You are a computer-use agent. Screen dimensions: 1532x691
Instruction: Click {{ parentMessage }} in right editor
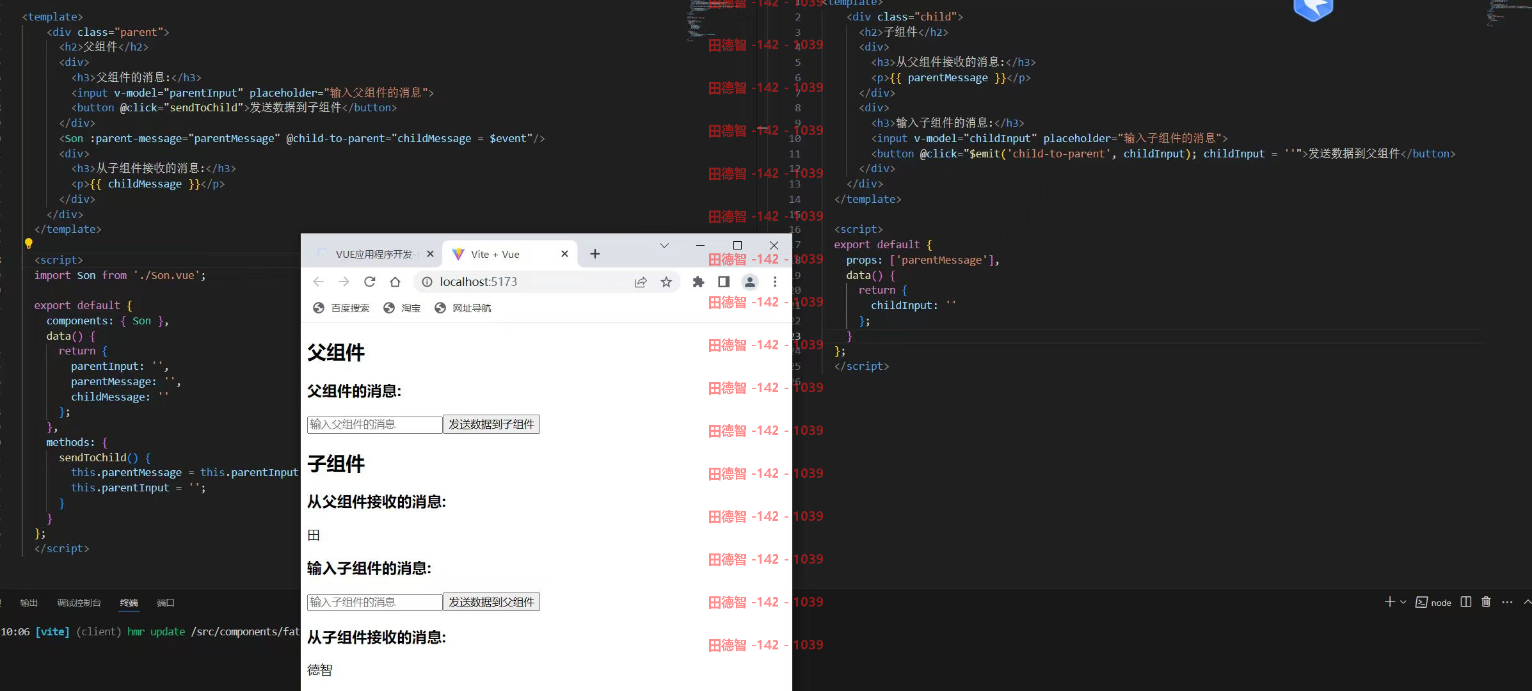coord(948,77)
